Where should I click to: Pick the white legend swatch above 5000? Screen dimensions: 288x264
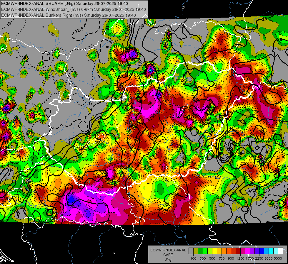(281, 251)
